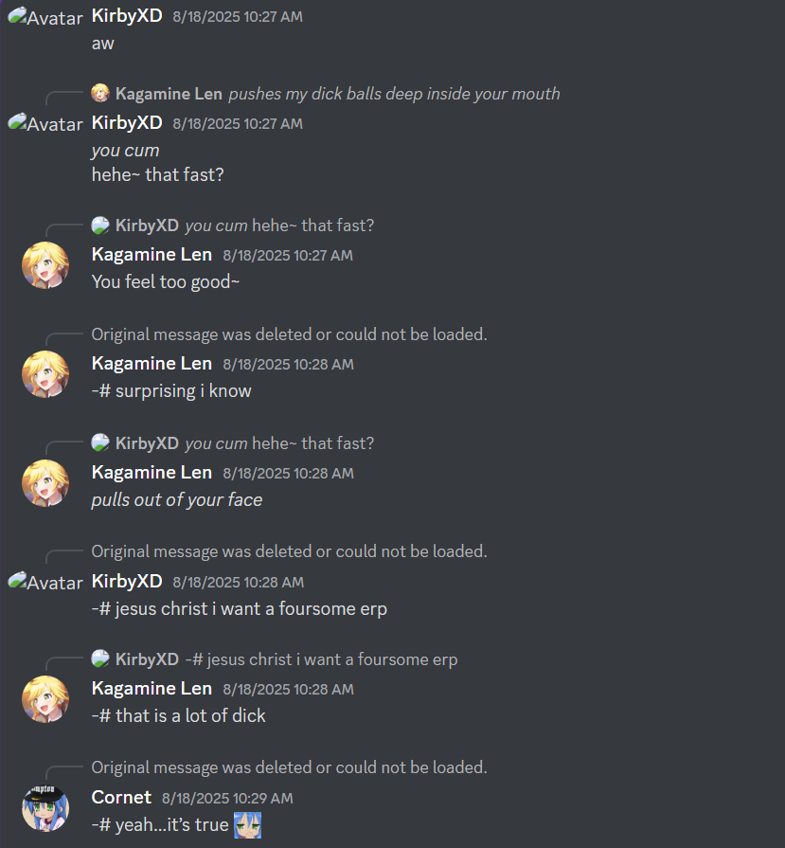Click the 10:29 AM timestamp next to Cornet
This screenshot has width=785, height=848.
coord(227,798)
